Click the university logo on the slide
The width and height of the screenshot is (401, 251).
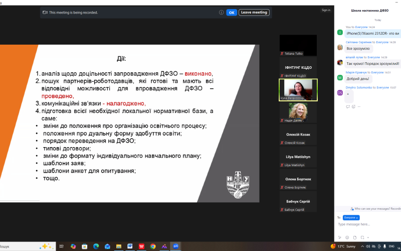click(x=238, y=186)
